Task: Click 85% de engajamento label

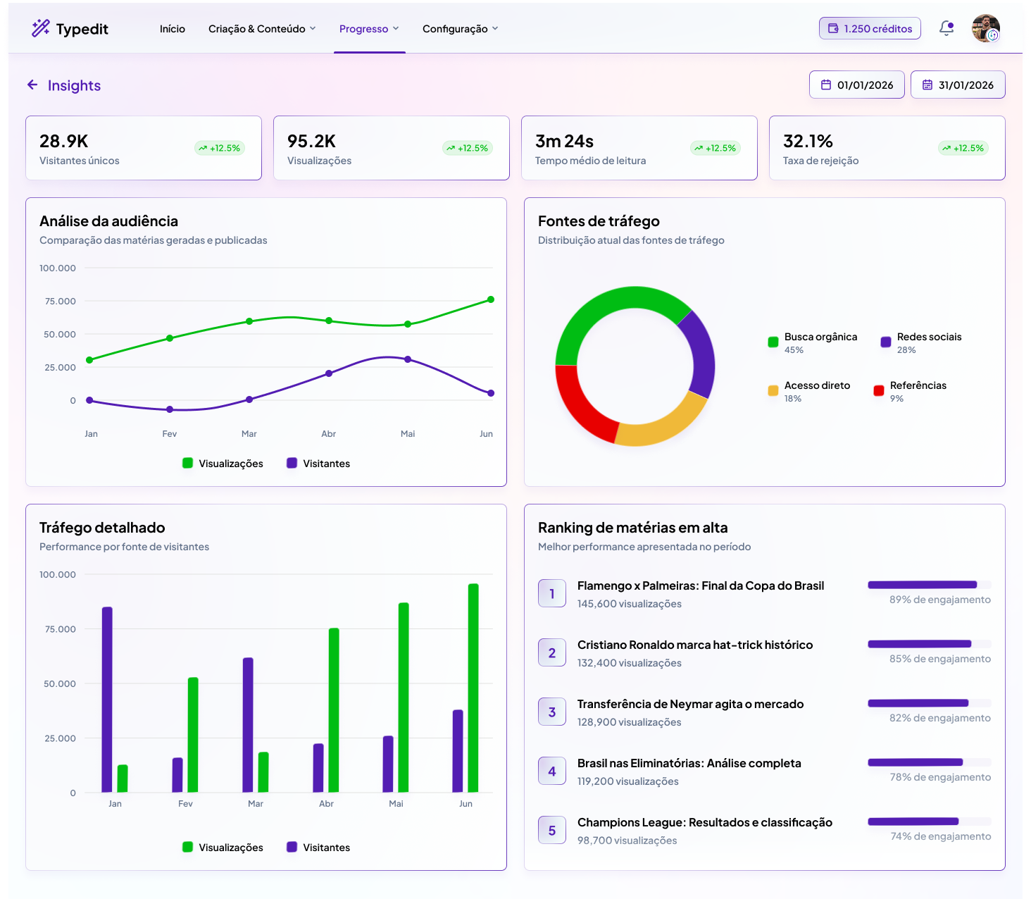Action: coord(940,659)
